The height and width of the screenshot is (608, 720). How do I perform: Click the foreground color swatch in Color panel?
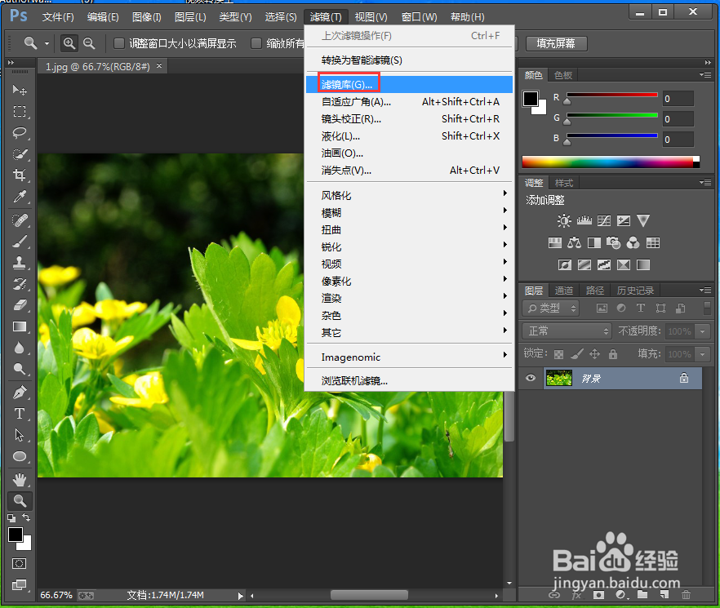[531, 98]
